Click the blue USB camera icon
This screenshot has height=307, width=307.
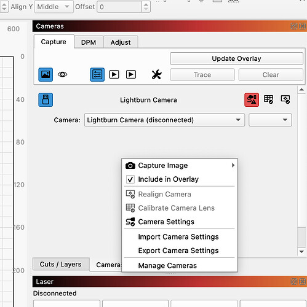pyautogui.click(x=46, y=99)
